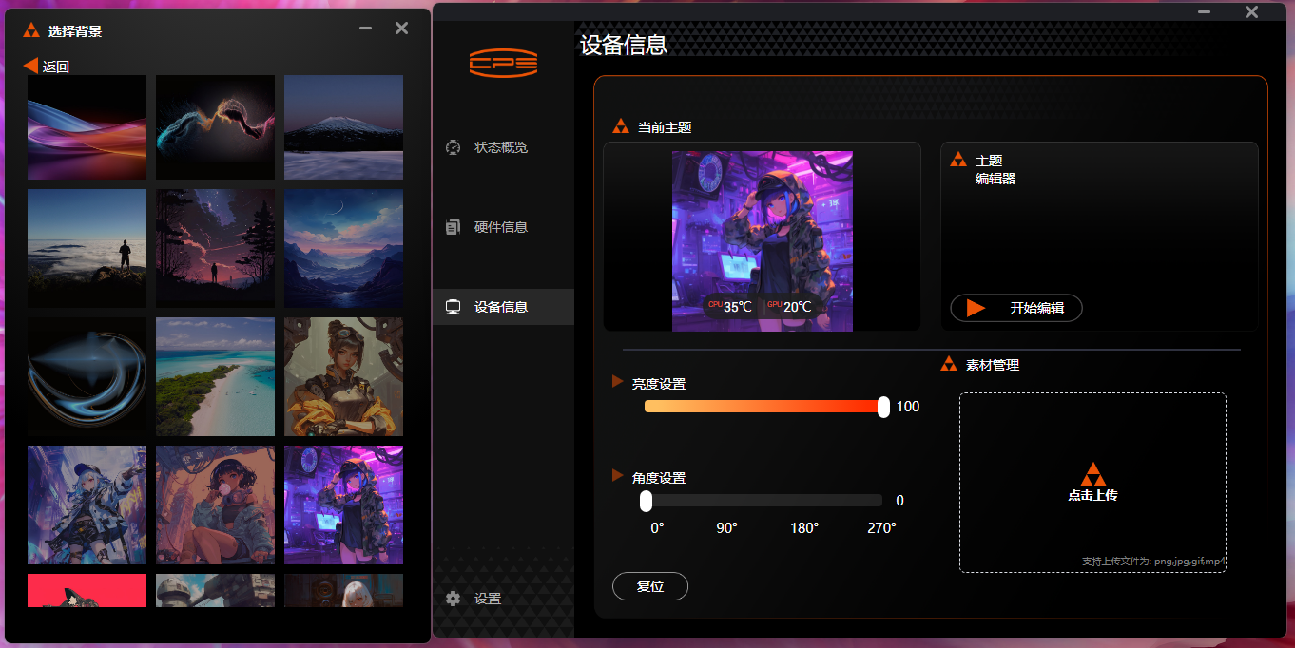Select the 270° angle preset label
1295x648 pixels.
pos(881,528)
